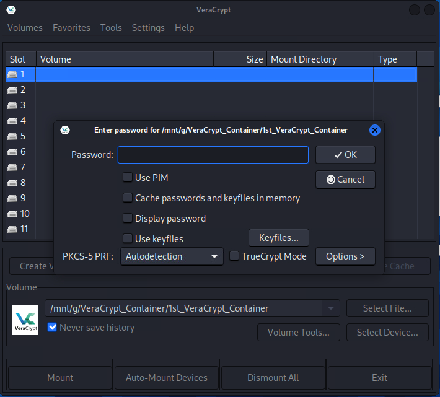Click Mount Directory column header
Screen dimensions: 440x397
[x=320, y=59]
